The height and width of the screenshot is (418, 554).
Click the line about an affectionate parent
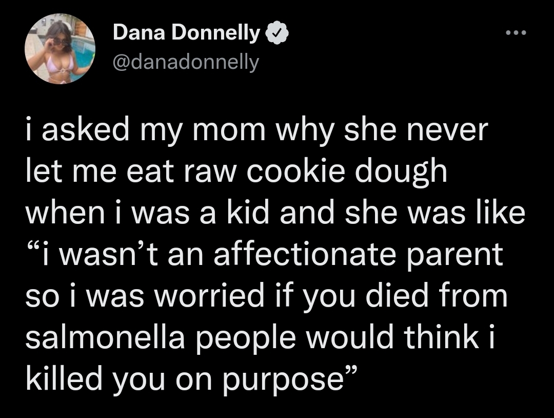[264, 255]
